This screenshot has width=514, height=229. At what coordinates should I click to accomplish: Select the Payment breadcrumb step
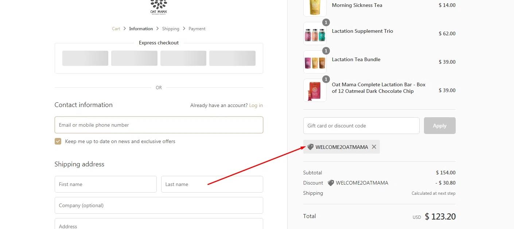[197, 29]
